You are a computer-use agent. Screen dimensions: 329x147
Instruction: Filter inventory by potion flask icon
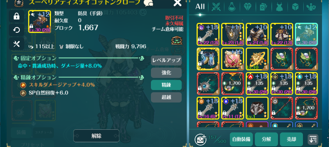coord(232,7)
